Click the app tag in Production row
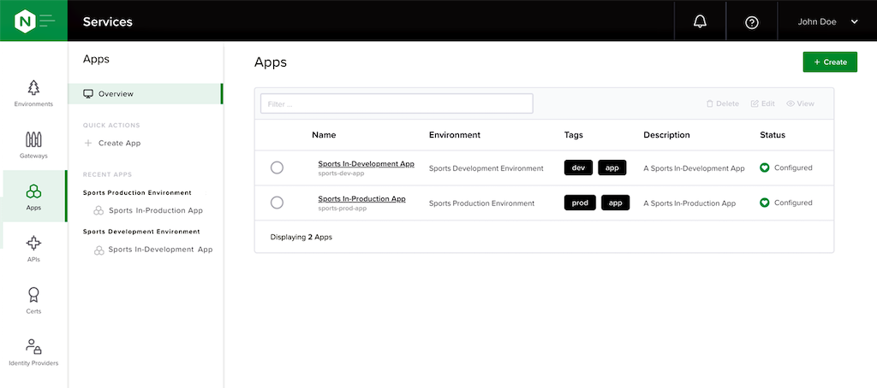Image resolution: width=877 pixels, height=388 pixels. pos(615,203)
